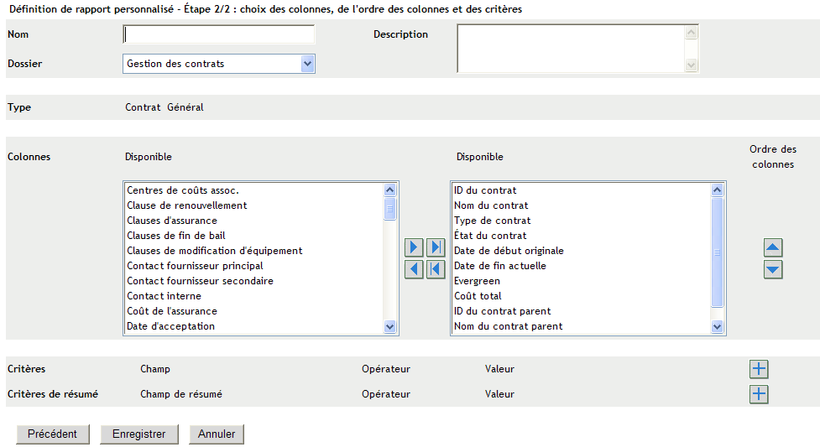Viewport: 820px width, 447px height.
Task: Select 'Coût de l'assurance' item
Action: 254,312
